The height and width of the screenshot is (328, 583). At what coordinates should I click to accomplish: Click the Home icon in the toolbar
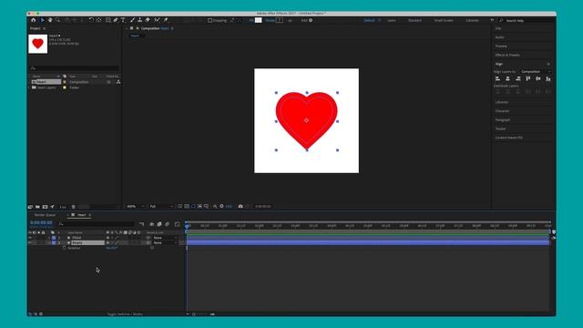pyautogui.click(x=34, y=20)
